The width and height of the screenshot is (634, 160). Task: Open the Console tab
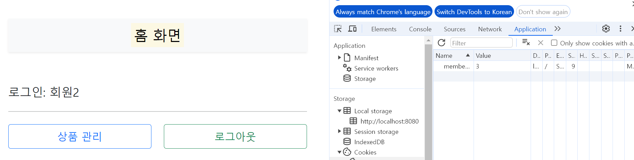[x=420, y=29]
